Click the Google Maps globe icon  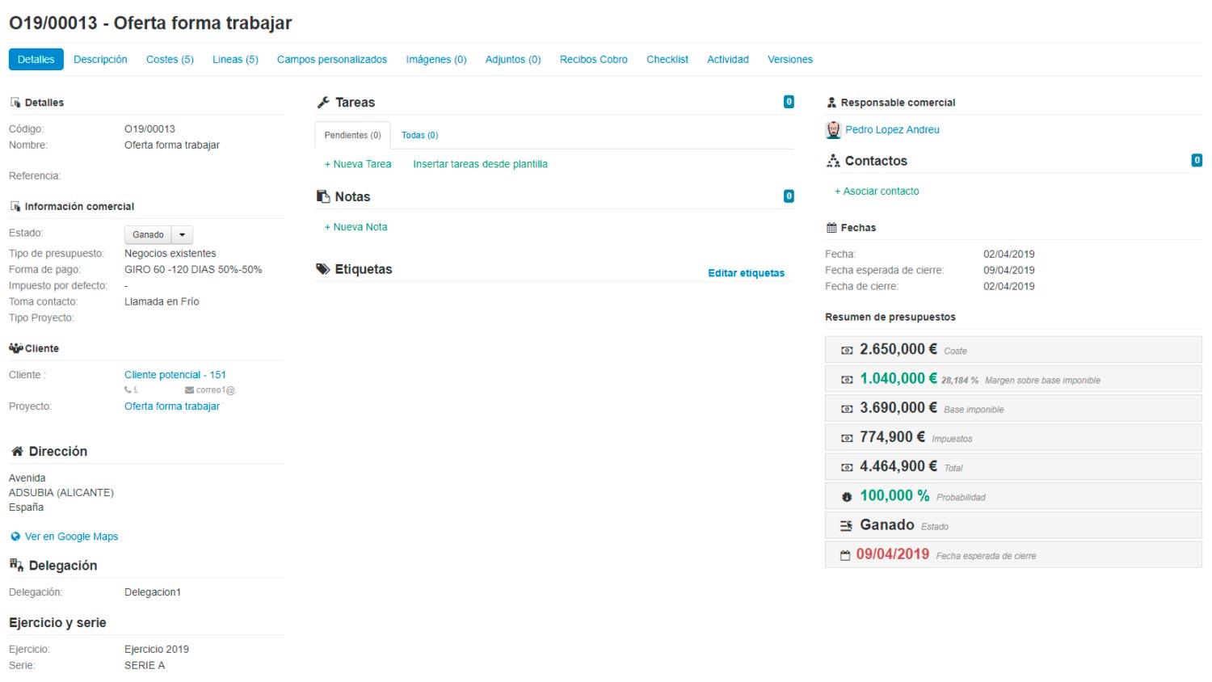tap(15, 537)
